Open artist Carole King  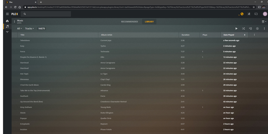click(x=106, y=85)
